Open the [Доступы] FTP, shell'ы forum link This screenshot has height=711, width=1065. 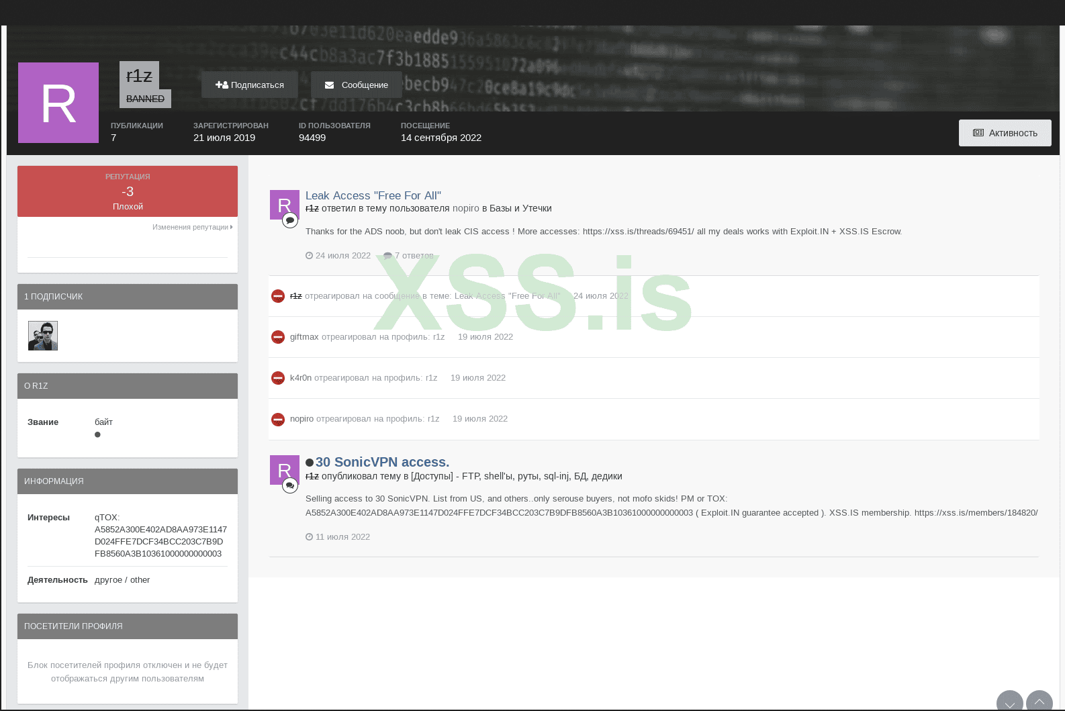516,476
